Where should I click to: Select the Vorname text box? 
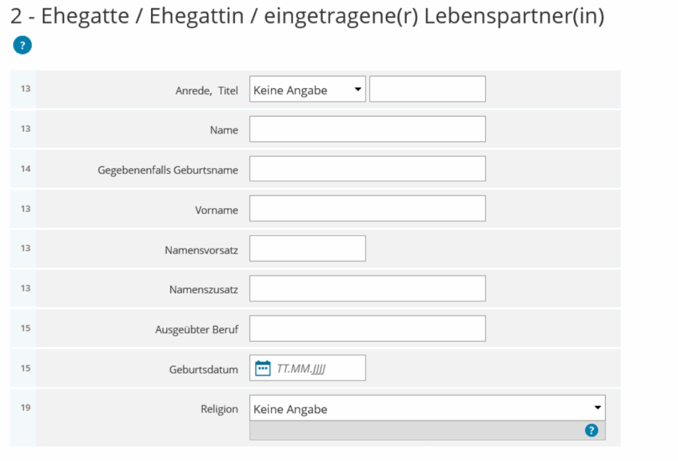click(367, 209)
